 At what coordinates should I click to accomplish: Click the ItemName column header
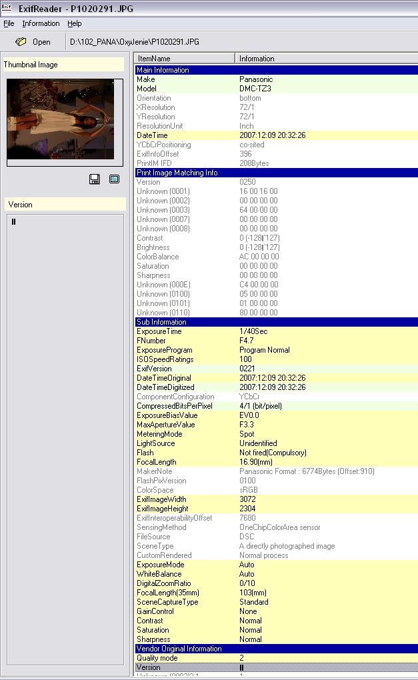point(184,59)
